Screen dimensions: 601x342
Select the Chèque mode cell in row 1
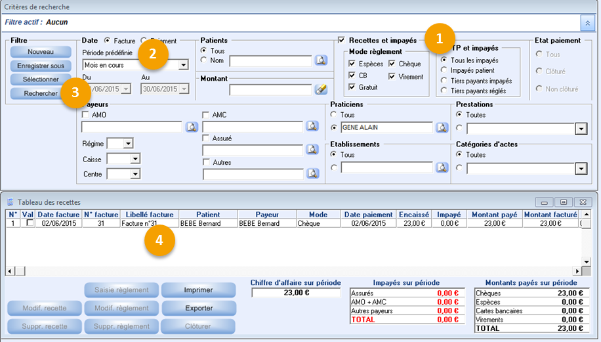pyautogui.click(x=318, y=223)
